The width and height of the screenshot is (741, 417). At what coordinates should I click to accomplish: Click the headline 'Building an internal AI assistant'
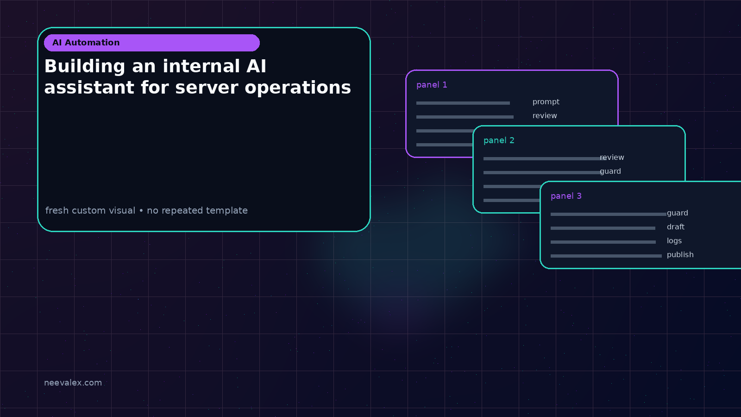(x=198, y=76)
